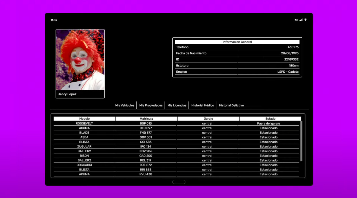Select the BISON vehicle row
357x198 pixels.
tap(176, 156)
